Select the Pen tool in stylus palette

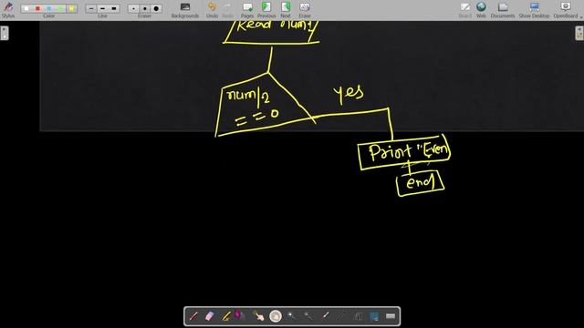point(193,316)
